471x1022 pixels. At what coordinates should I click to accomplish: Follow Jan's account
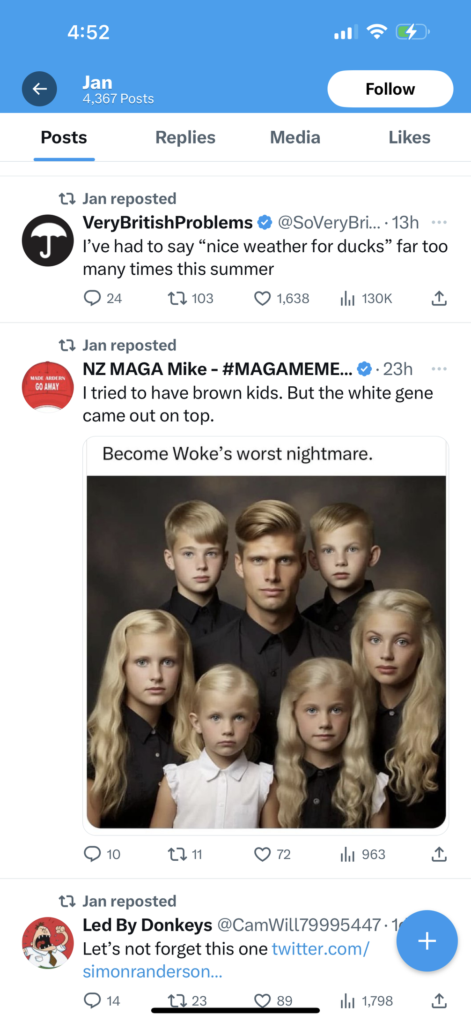point(390,89)
